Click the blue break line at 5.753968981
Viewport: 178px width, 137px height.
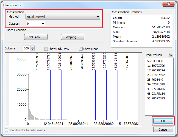39,95
